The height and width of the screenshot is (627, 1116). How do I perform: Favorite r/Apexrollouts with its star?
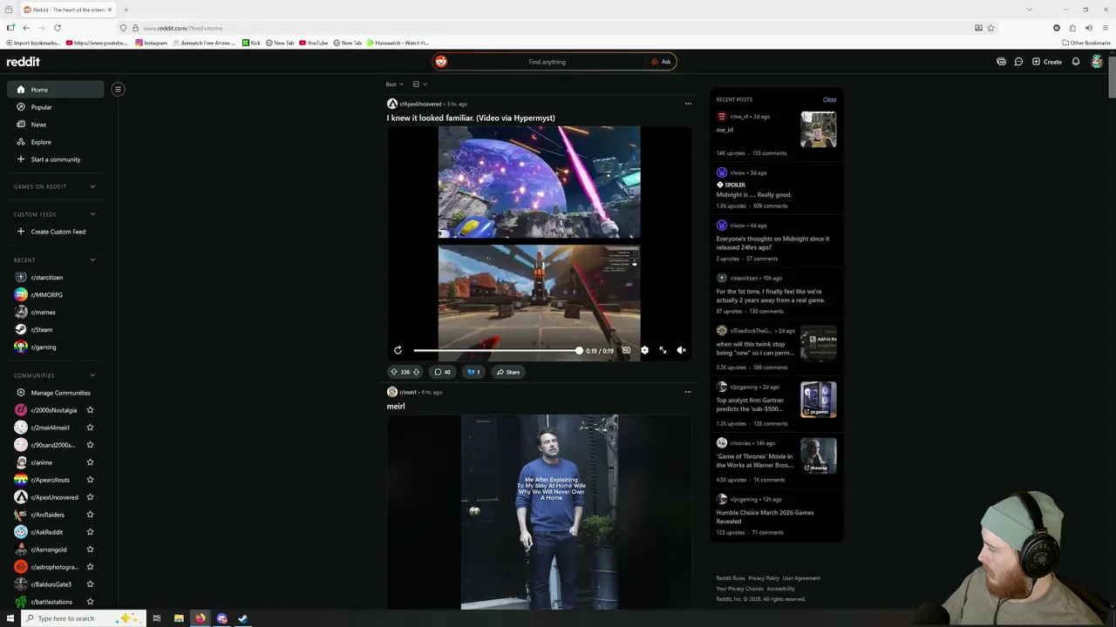click(90, 480)
